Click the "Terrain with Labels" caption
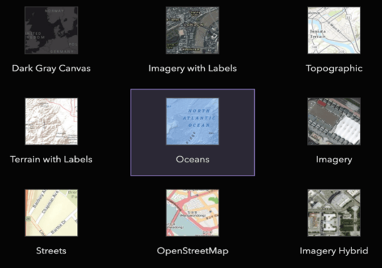The width and height of the screenshot is (382, 268). click(51, 159)
